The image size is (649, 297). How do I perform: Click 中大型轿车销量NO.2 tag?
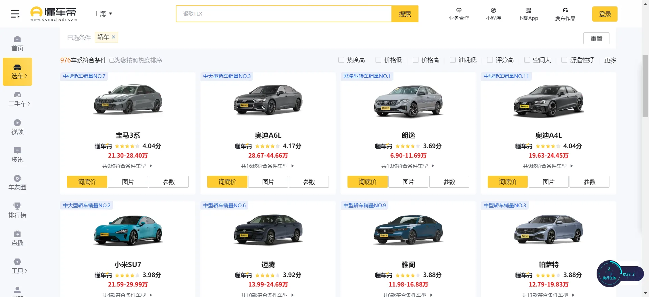pos(87,205)
